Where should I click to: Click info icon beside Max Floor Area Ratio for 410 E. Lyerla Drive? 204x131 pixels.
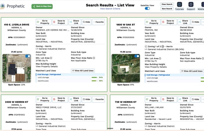[94, 58]
